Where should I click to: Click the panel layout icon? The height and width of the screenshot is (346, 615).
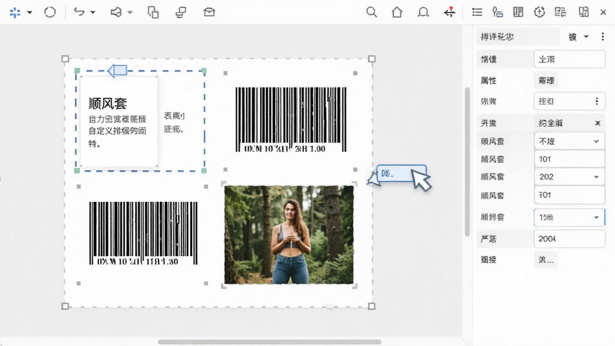(x=518, y=12)
